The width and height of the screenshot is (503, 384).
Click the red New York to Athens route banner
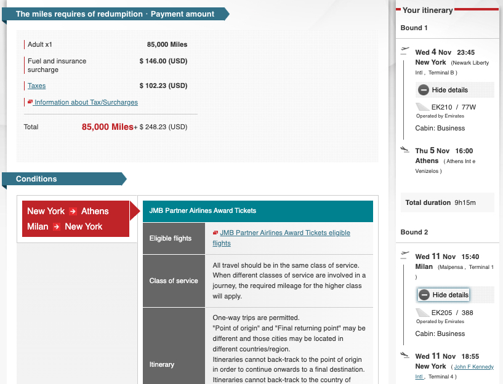pyautogui.click(x=74, y=218)
